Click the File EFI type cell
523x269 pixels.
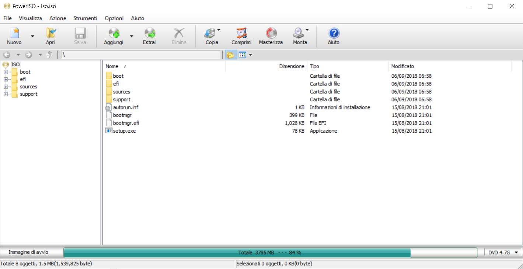[x=318, y=123]
